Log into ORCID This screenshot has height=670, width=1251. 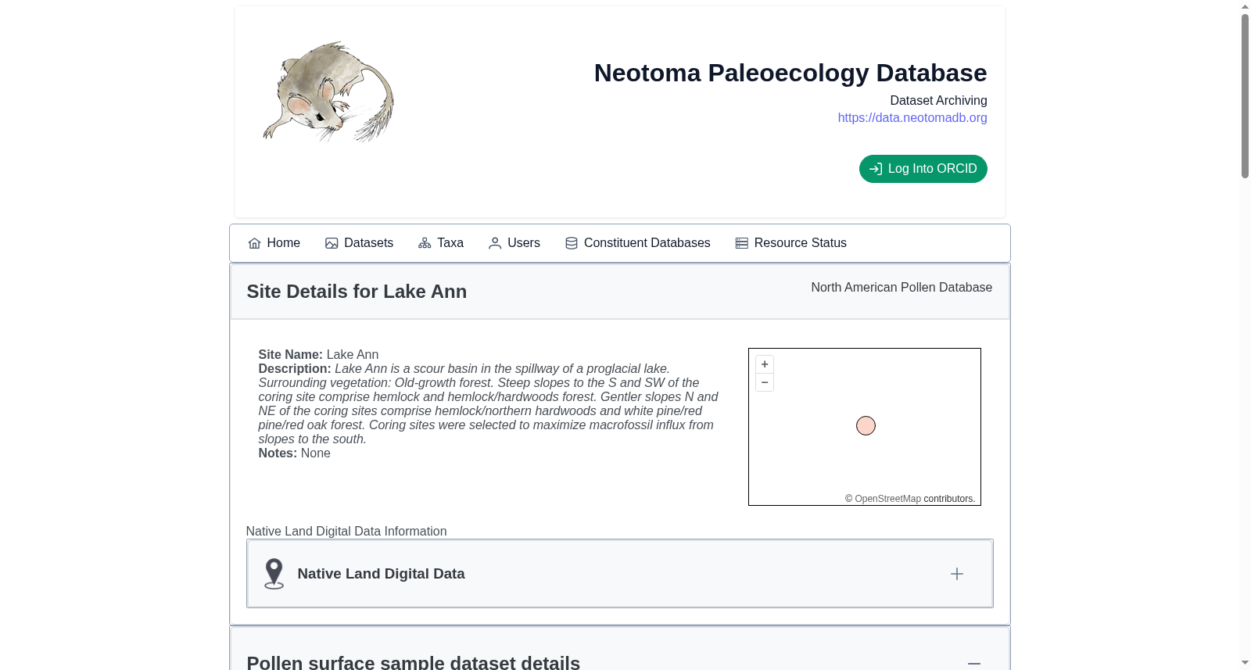[x=923, y=169]
